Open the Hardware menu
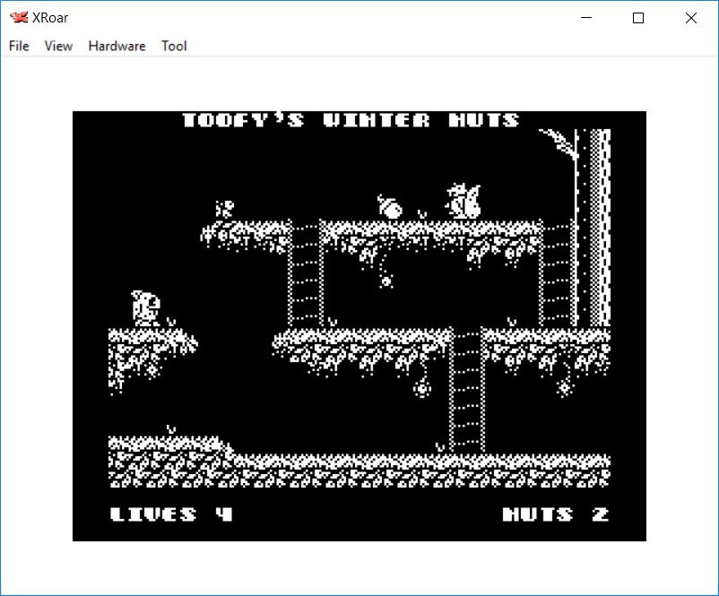The width and height of the screenshot is (719, 596). pyautogui.click(x=117, y=46)
